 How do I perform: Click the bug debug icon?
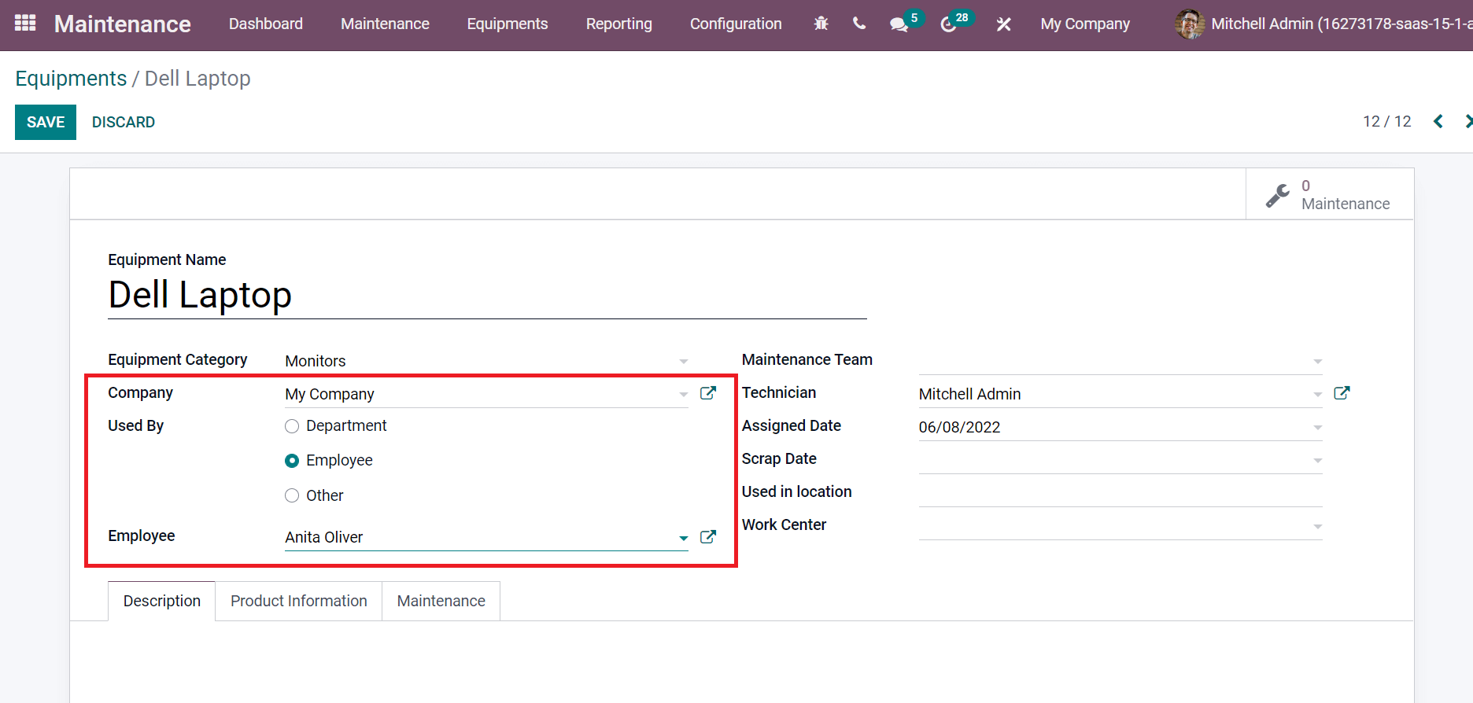[821, 24]
